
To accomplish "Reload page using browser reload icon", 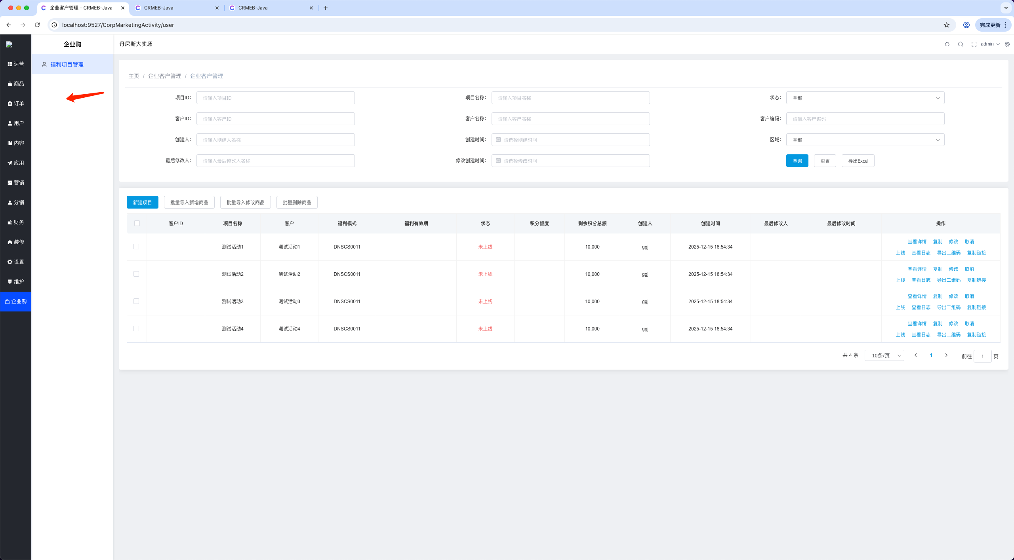I will pyautogui.click(x=37, y=25).
